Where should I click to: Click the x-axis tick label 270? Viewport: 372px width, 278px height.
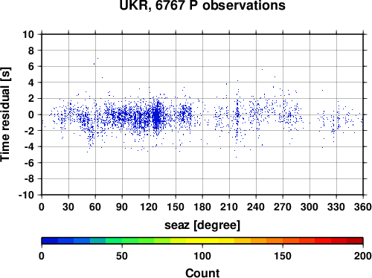point(283,207)
